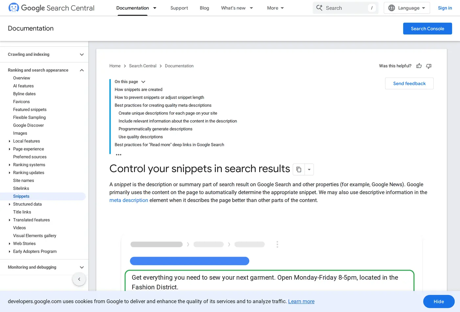Expand the Structured data tree item
Viewport: 460px width, 312px height.
coord(10,204)
